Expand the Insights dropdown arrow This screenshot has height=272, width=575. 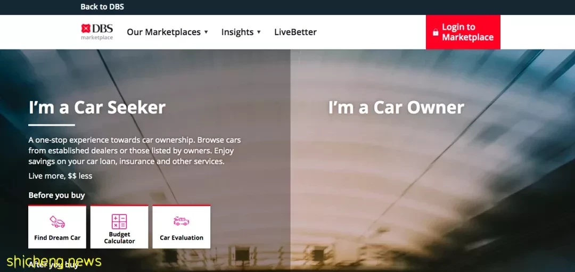(x=259, y=32)
